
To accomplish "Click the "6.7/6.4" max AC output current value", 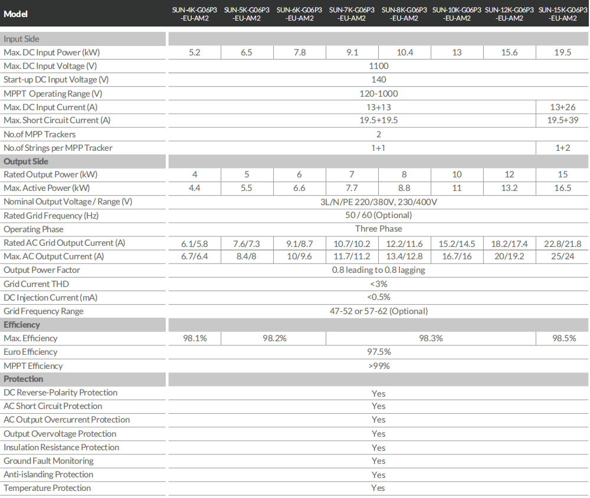I will pyautogui.click(x=195, y=256).
